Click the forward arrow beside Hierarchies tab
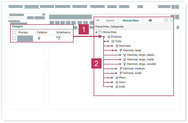 [150, 20]
